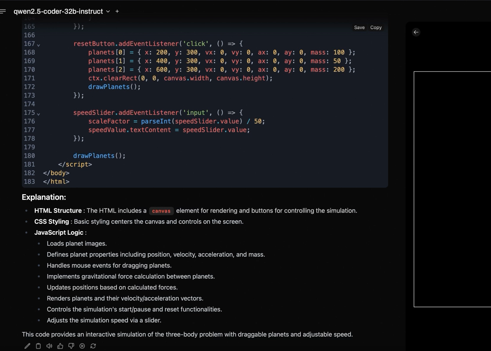
Task: Regenerate the response with the refresh icon
Action: (x=93, y=346)
